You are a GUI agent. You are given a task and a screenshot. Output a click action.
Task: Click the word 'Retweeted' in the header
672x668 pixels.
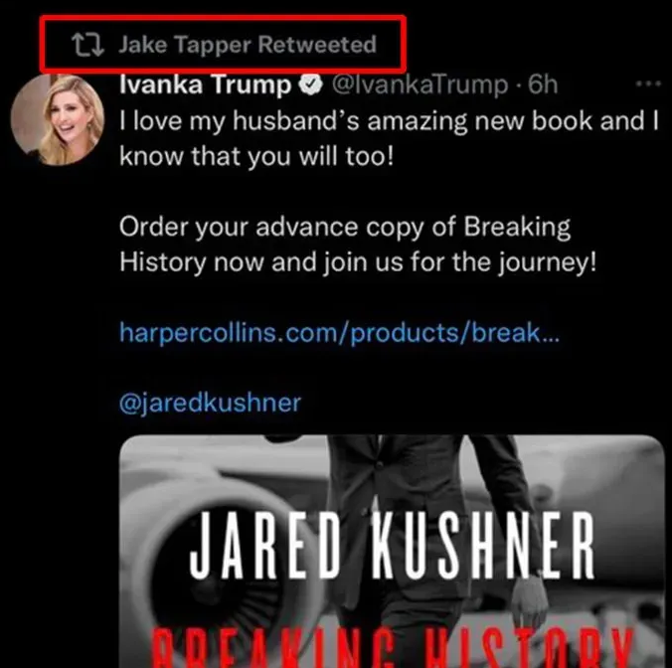(x=317, y=44)
